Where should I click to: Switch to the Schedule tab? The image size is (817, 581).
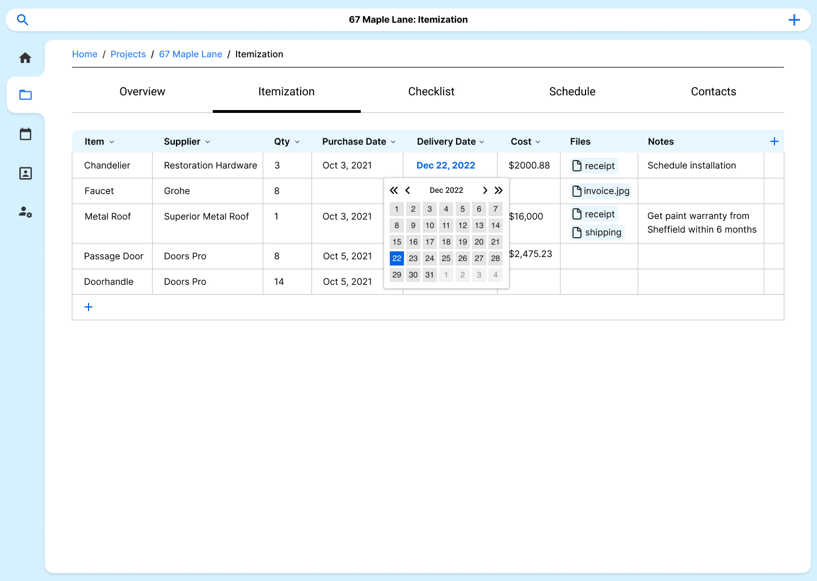(572, 92)
